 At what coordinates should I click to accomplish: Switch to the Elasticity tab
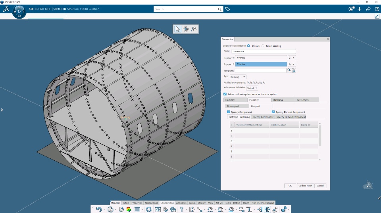[235, 100]
